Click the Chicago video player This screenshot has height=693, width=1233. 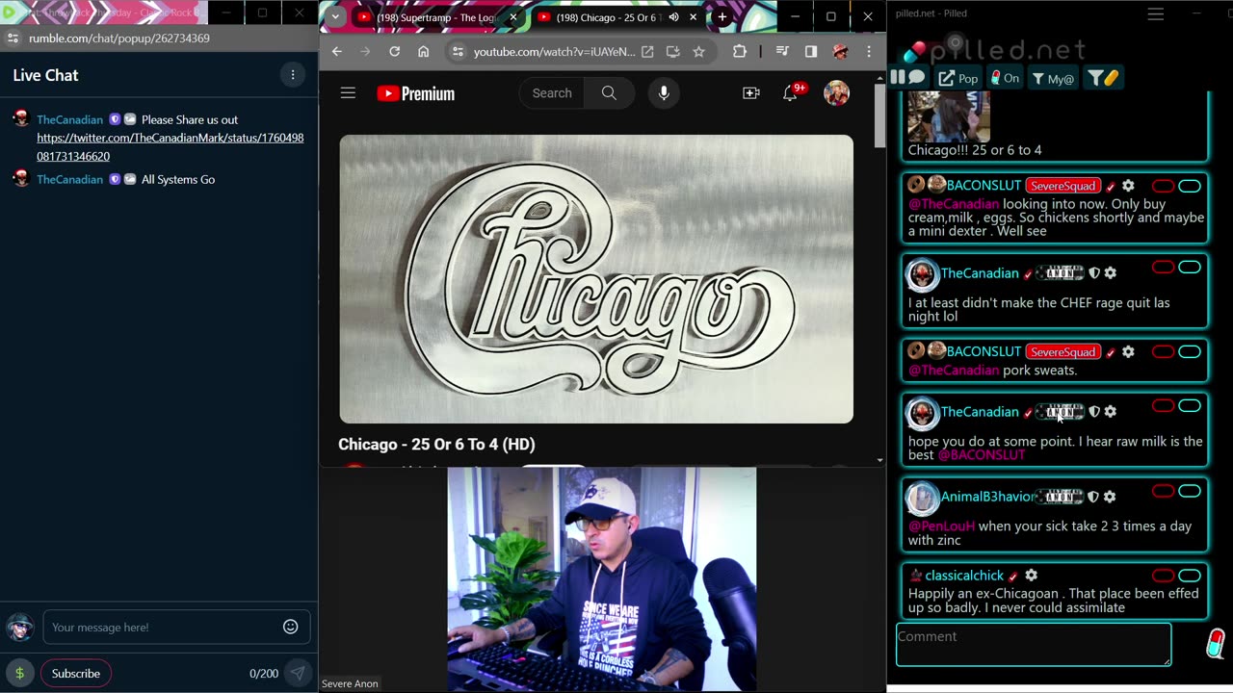pyautogui.click(x=596, y=279)
